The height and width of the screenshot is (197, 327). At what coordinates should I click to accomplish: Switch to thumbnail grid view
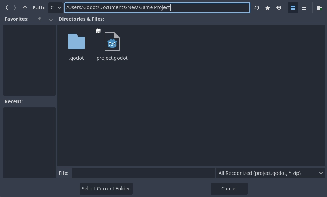[293, 8]
